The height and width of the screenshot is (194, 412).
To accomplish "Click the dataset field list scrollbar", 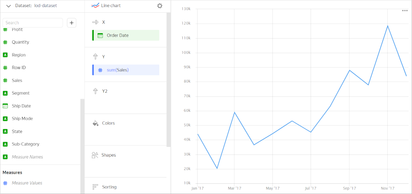I will 82,146.
